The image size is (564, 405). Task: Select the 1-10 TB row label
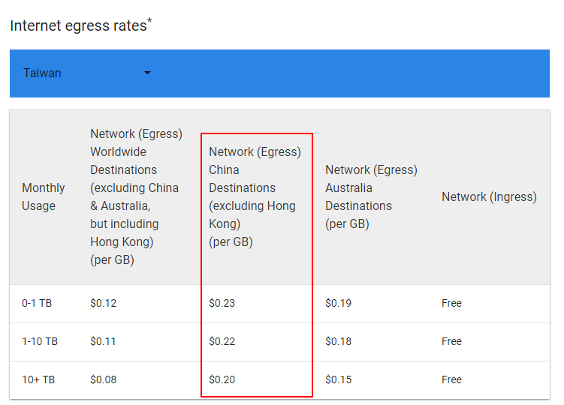40,341
